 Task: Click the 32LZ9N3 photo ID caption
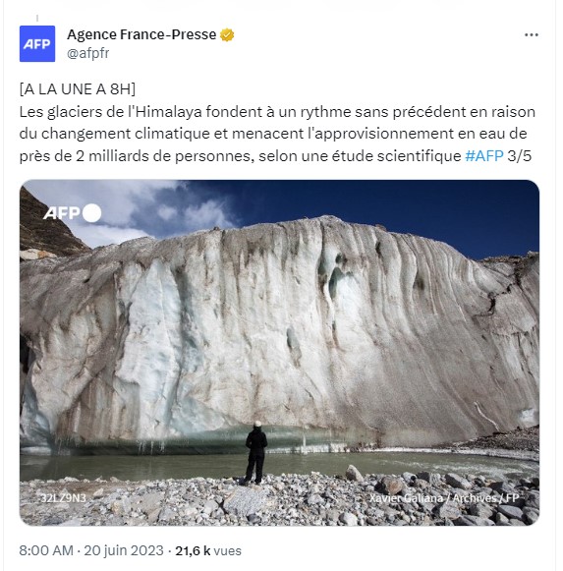tap(63, 498)
